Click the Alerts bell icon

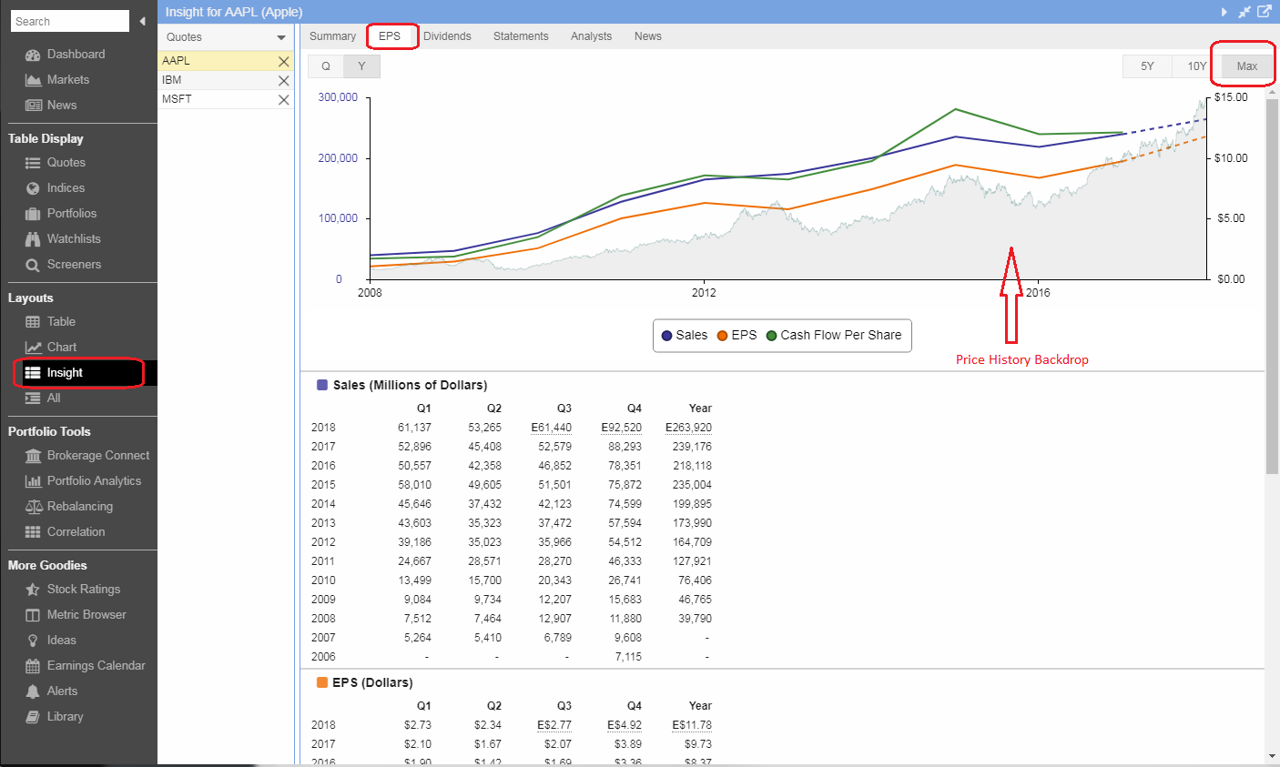coord(33,691)
